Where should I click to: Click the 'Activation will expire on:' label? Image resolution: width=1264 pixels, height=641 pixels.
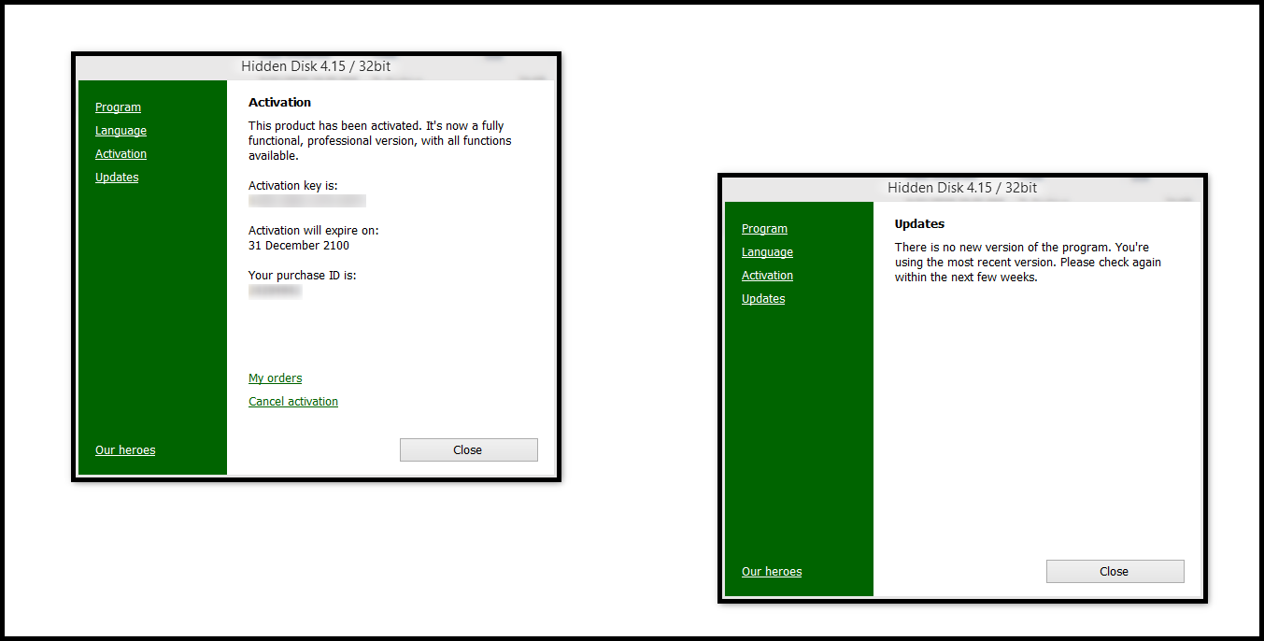click(x=314, y=230)
